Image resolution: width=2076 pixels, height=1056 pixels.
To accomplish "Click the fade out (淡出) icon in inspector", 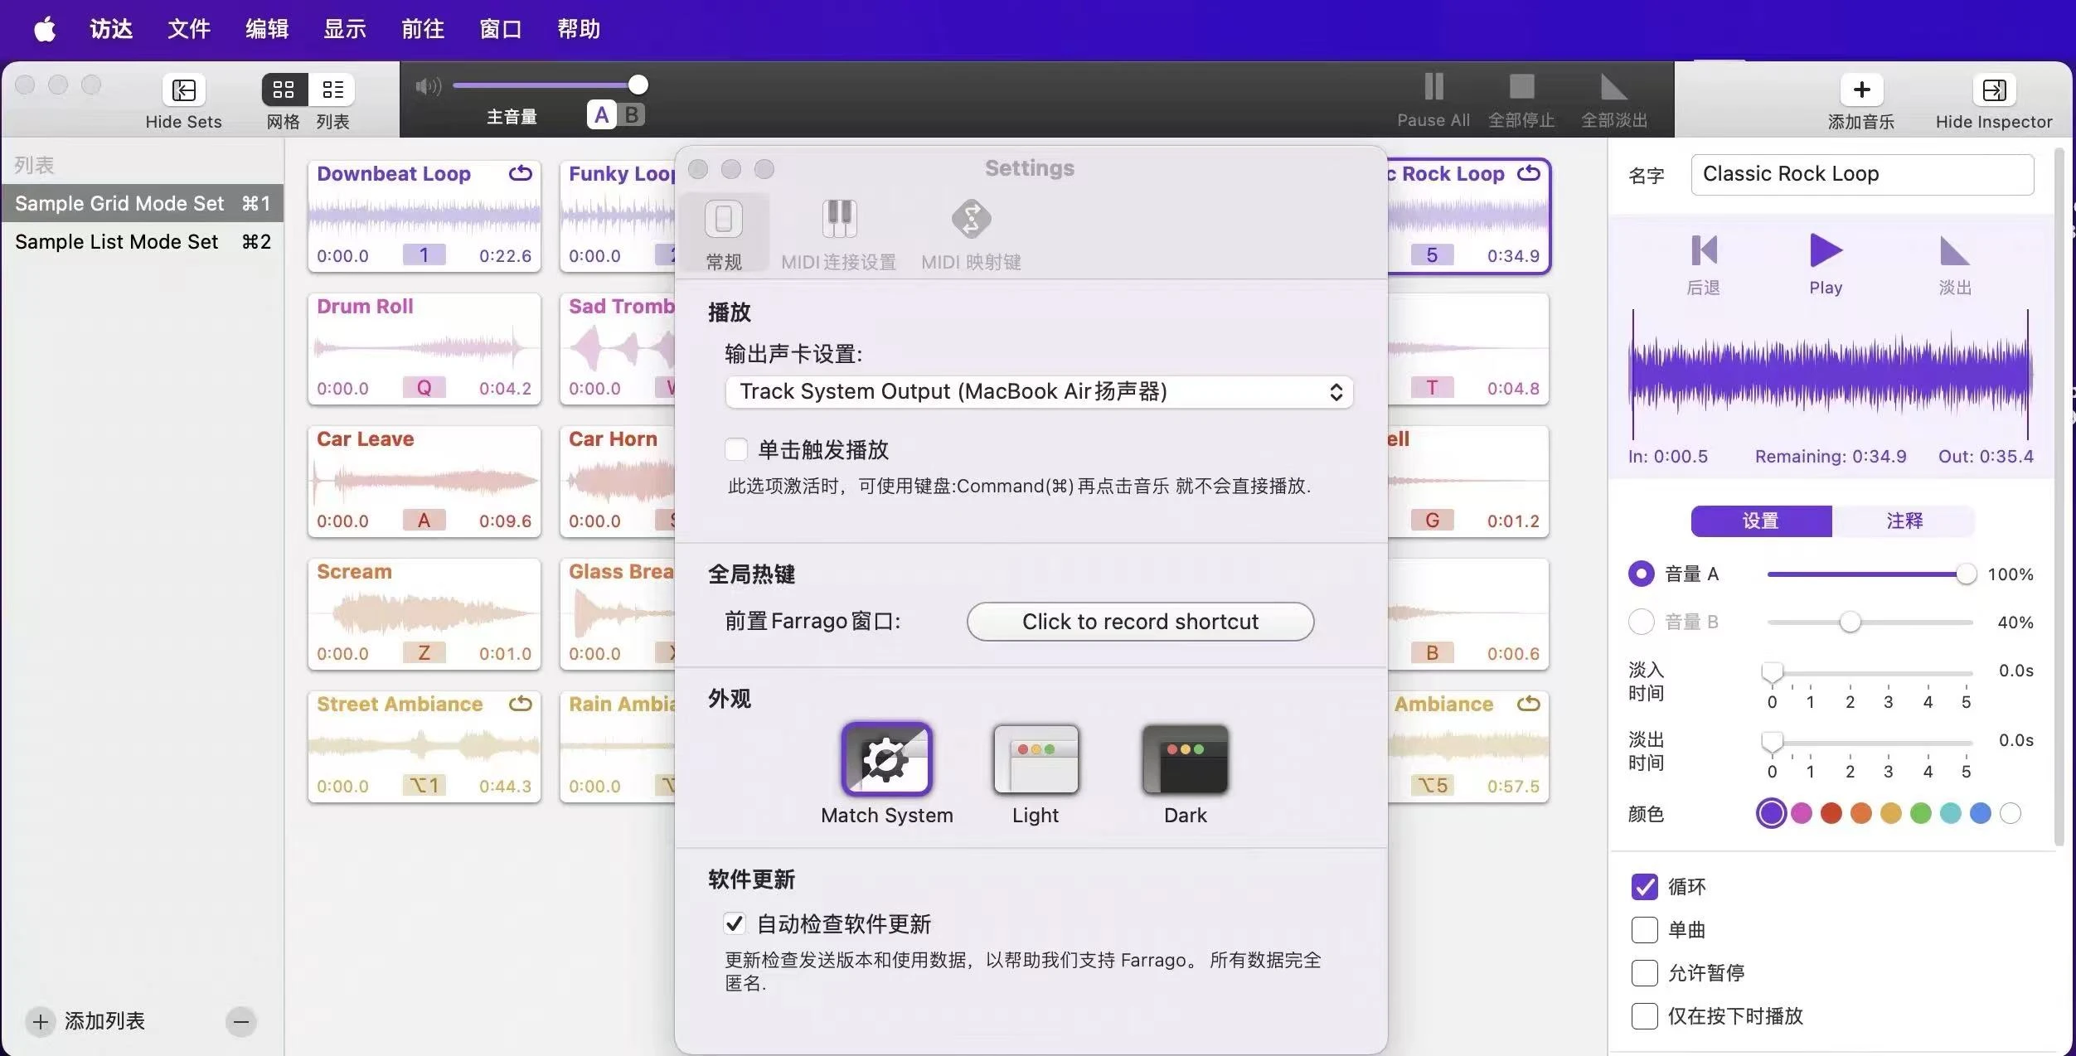I will click(x=1954, y=250).
